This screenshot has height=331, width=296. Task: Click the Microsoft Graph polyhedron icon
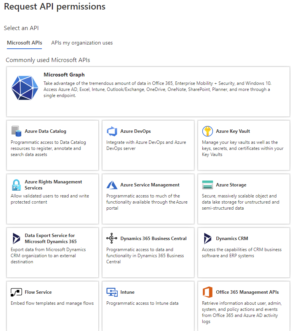[x=25, y=88]
